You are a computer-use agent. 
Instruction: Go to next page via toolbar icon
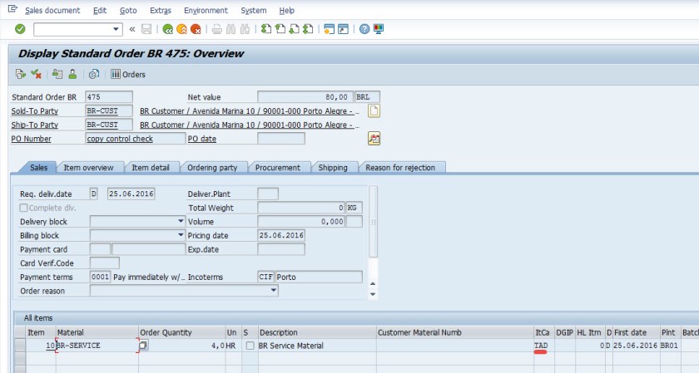click(295, 29)
